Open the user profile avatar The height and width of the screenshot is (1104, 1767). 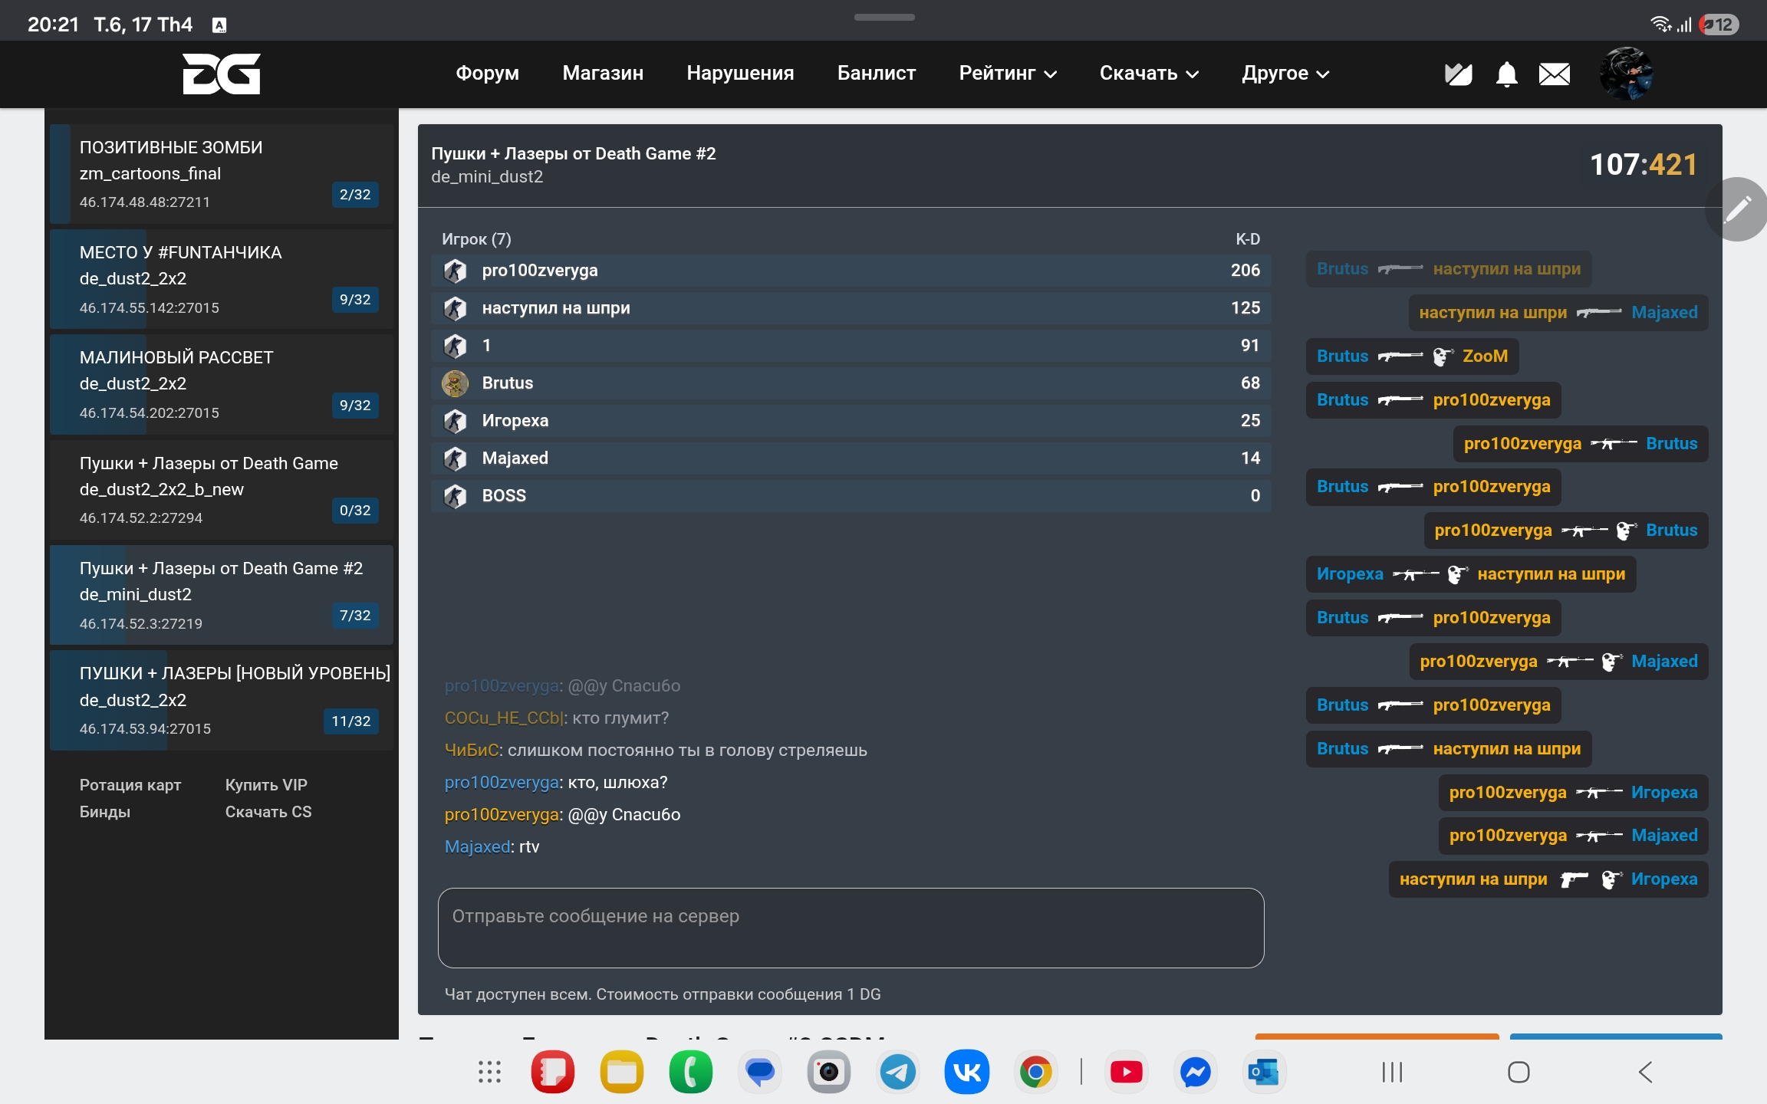click(1626, 74)
